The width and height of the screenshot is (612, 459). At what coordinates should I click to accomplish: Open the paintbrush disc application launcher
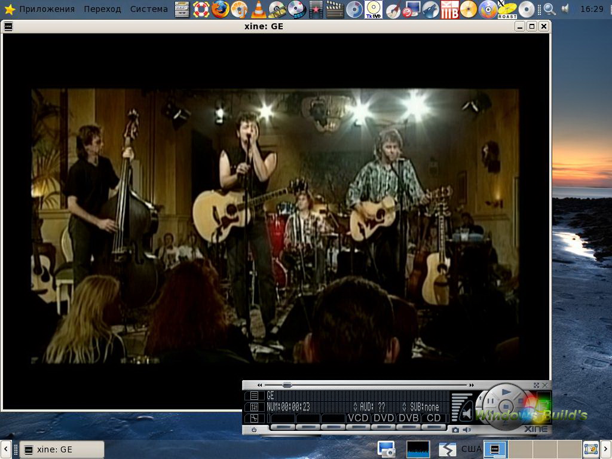392,10
